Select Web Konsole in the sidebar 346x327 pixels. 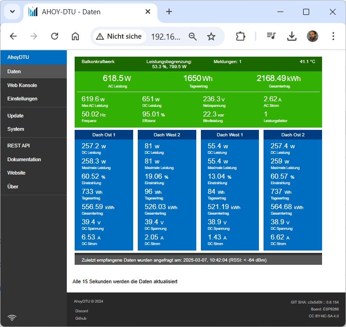(22, 85)
